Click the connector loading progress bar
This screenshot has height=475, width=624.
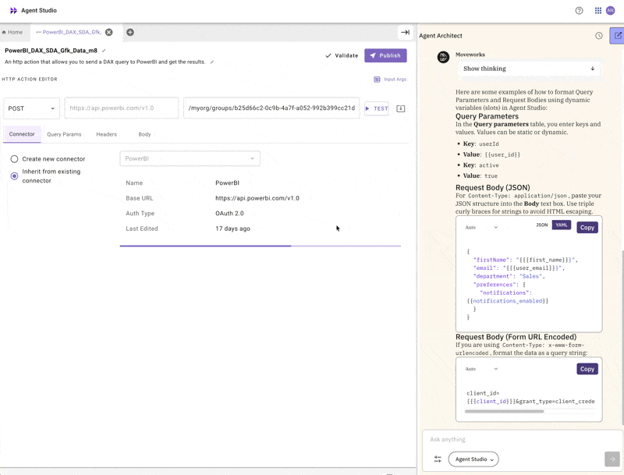[261, 246]
